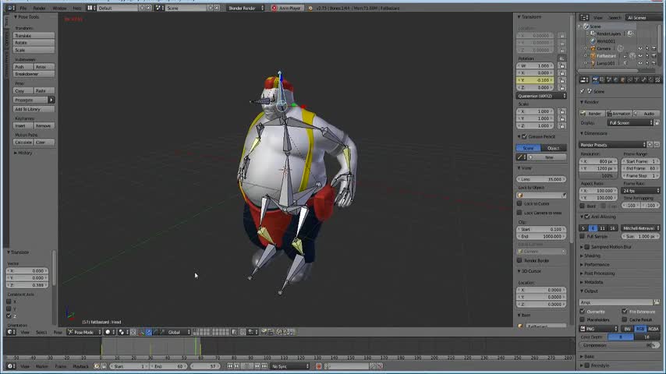Browse the output folder path

tap(657, 302)
